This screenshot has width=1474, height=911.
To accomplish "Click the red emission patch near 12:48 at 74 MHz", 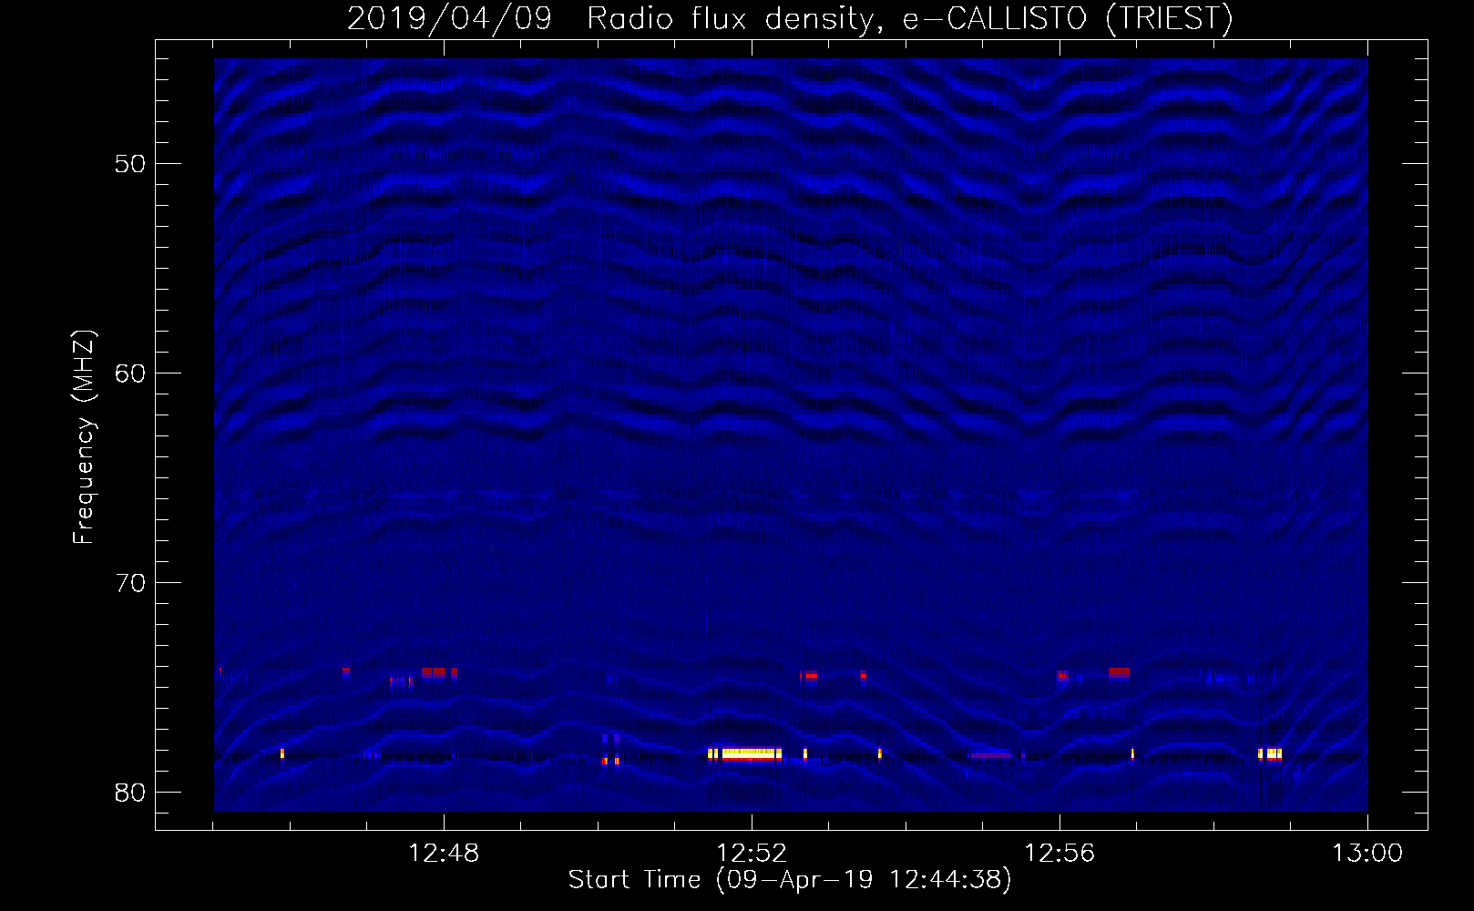I will coord(439,672).
